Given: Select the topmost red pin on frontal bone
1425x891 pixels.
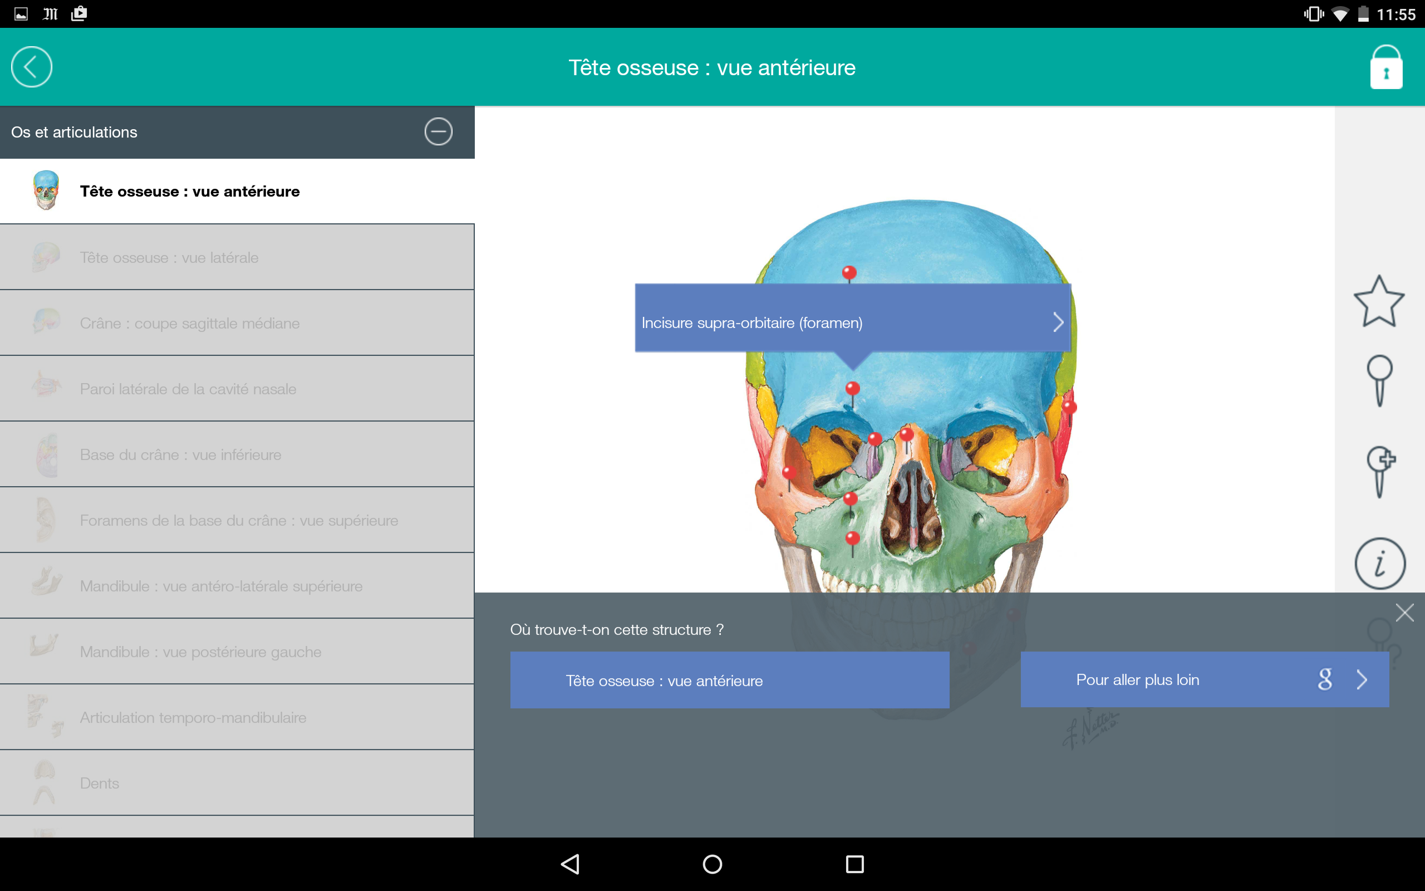Looking at the screenshot, I should pos(849,273).
